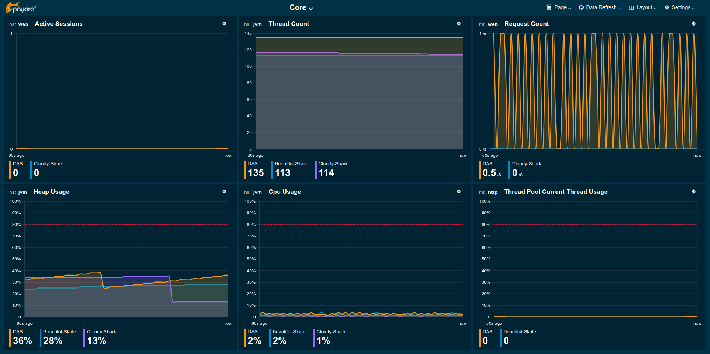Click the Data Refresh icon
The height and width of the screenshot is (354, 710).
pyautogui.click(x=581, y=7)
